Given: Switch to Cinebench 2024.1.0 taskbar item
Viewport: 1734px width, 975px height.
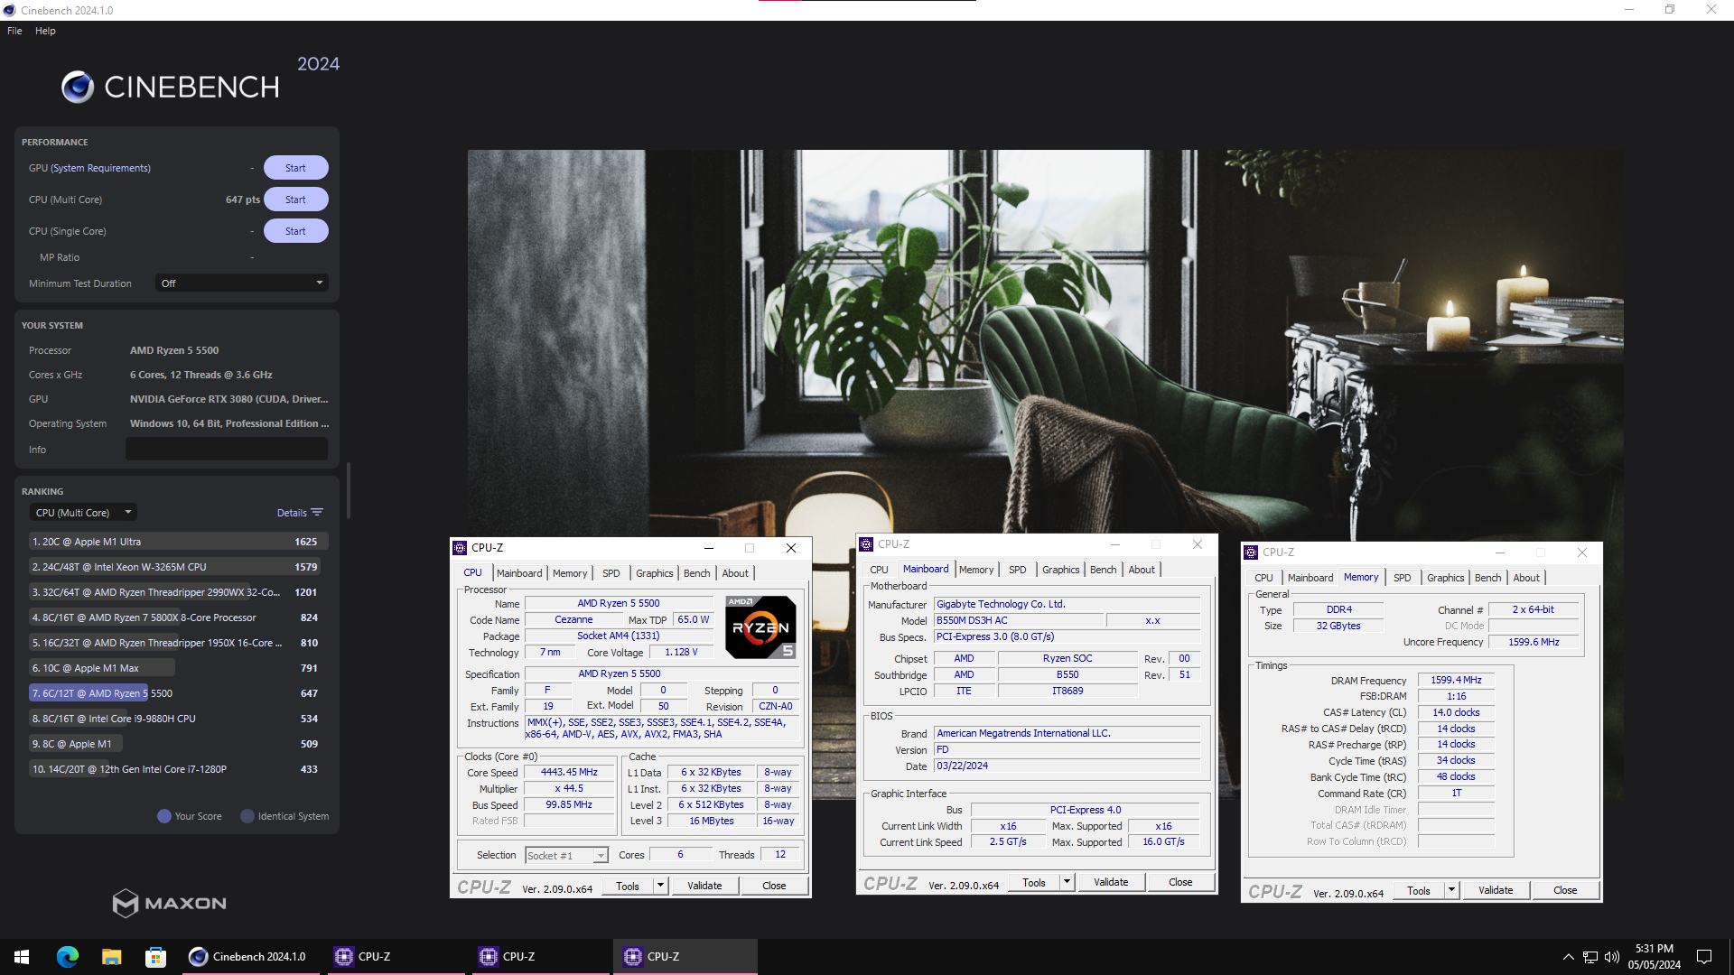Looking at the screenshot, I should 249,957.
